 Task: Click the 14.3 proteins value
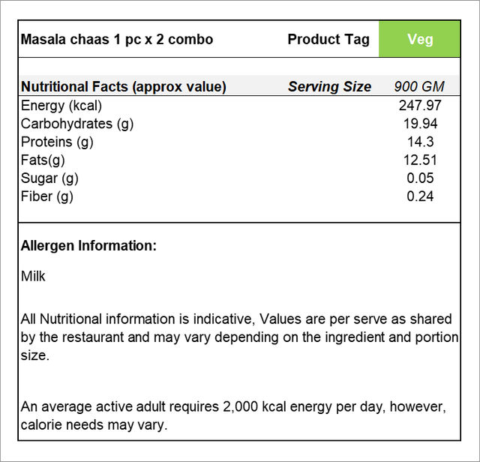(x=420, y=142)
